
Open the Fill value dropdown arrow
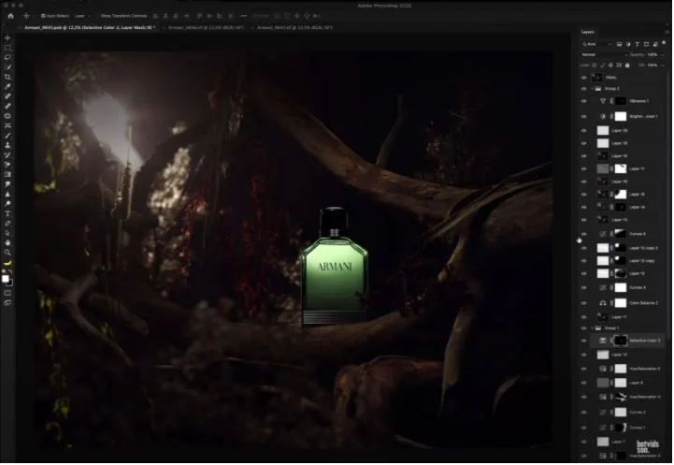(x=663, y=65)
